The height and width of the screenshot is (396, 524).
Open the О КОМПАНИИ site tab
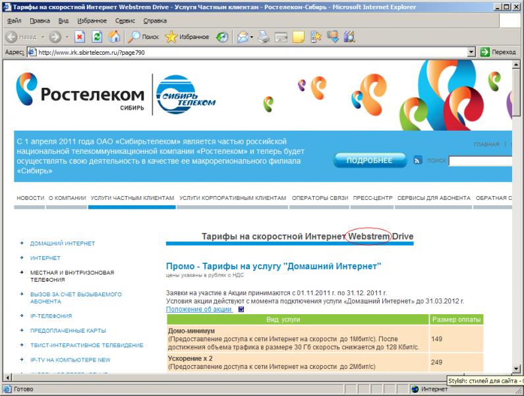67,198
